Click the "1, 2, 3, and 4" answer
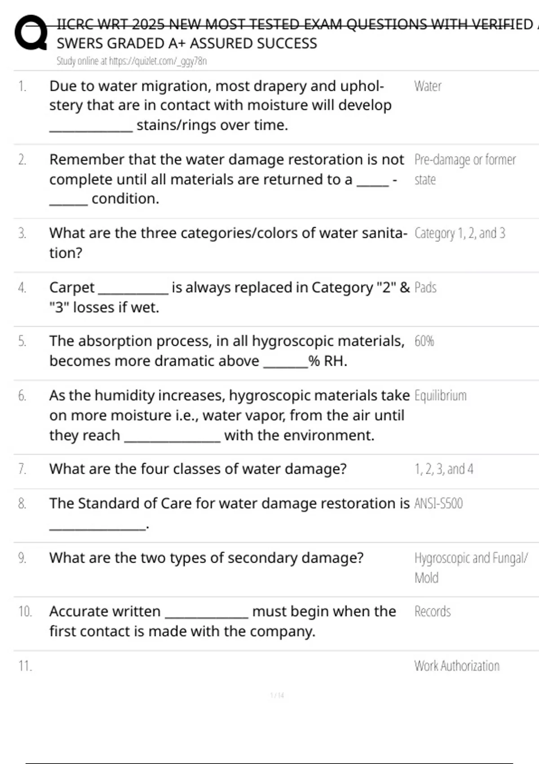The width and height of the screenshot is (539, 764). pos(444,469)
